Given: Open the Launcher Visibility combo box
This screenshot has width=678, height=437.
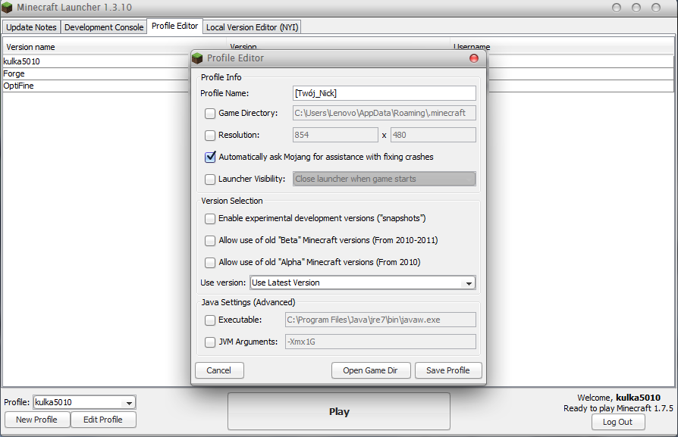Looking at the screenshot, I should tap(385, 179).
